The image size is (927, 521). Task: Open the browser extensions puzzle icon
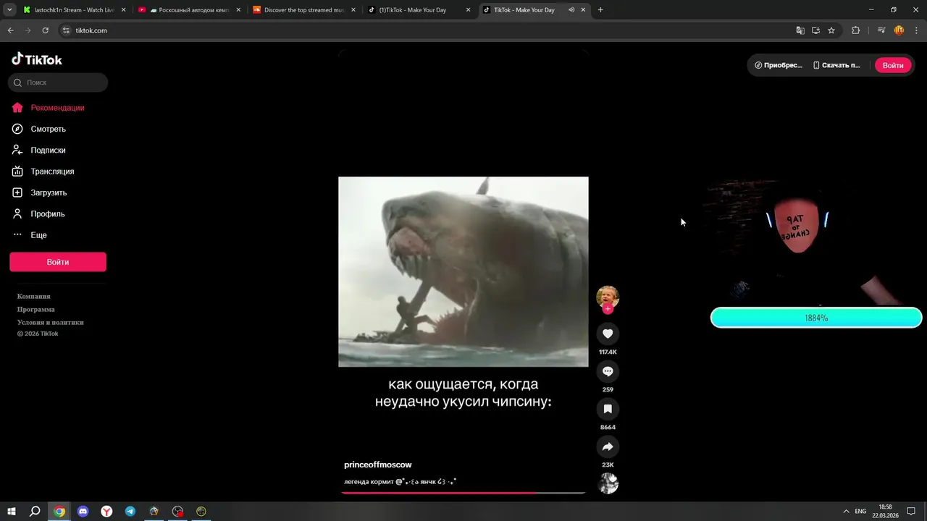(x=855, y=30)
